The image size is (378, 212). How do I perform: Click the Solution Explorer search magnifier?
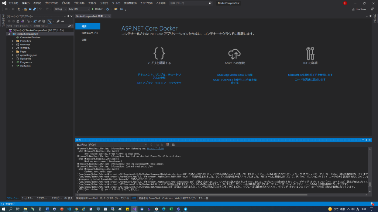(x=69, y=26)
